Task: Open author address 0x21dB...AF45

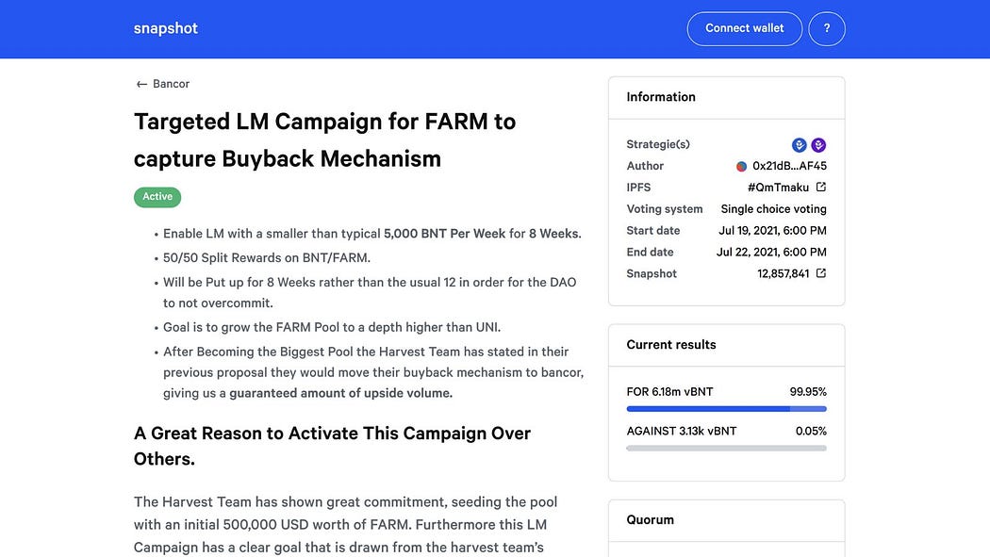Action: click(789, 167)
